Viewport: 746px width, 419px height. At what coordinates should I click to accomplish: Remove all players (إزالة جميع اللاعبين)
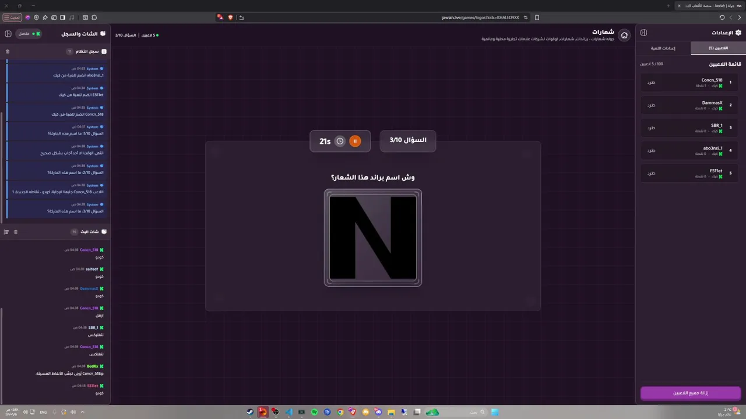[691, 393]
